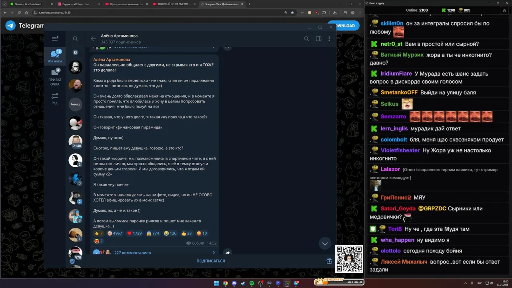Click the chat settings icon beside the viewer counts
The height and width of the screenshot is (288, 512).
[x=504, y=10]
